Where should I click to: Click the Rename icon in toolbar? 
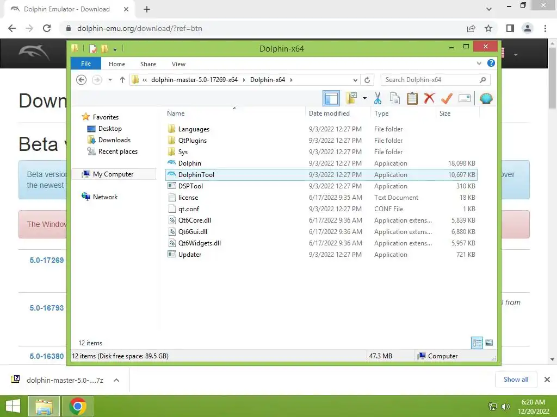pyautogui.click(x=465, y=99)
